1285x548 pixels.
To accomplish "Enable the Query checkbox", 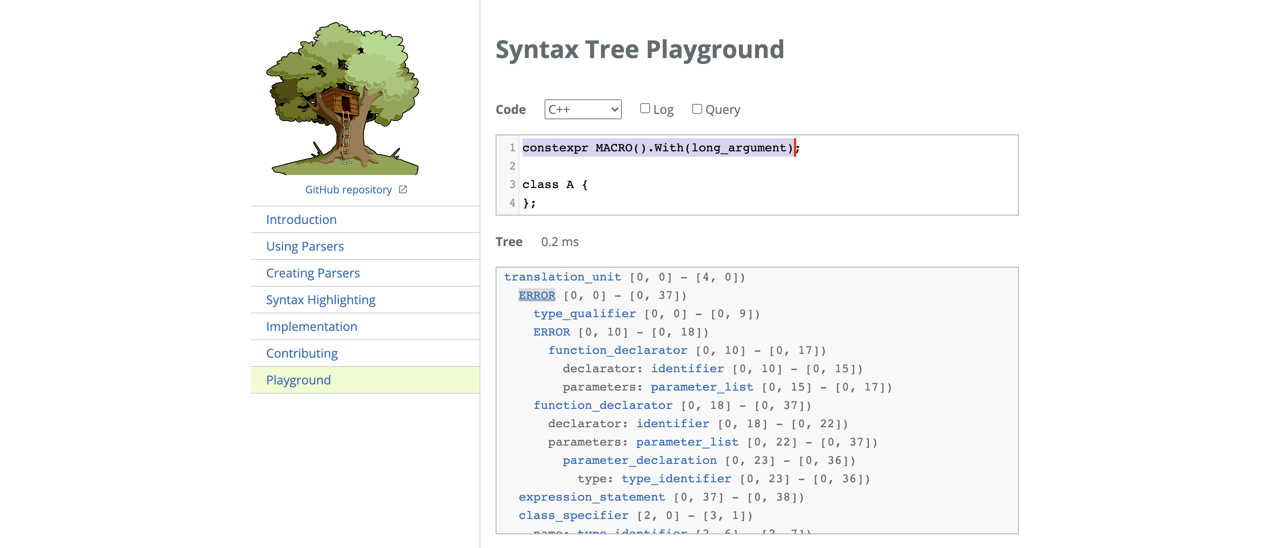I will (696, 109).
